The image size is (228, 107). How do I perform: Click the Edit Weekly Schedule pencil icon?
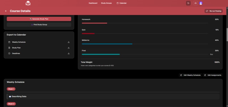pyautogui.click(x=181, y=75)
